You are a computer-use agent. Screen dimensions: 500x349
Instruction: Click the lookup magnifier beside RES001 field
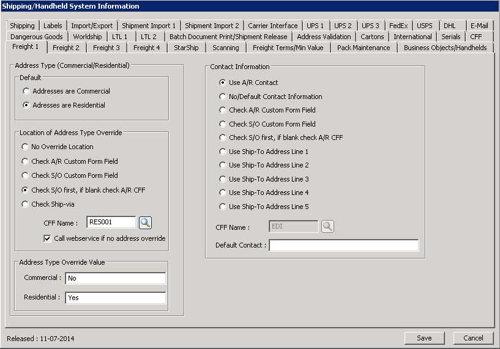145,222
